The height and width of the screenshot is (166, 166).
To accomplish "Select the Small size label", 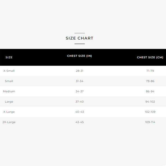I will point(9,81).
